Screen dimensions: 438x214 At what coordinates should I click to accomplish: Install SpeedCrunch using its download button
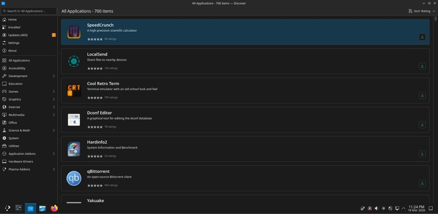(422, 37)
